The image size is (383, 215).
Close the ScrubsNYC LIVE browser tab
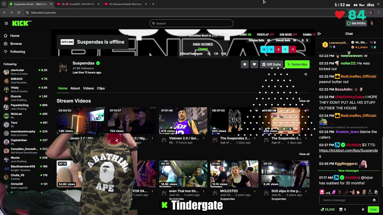point(98,4)
